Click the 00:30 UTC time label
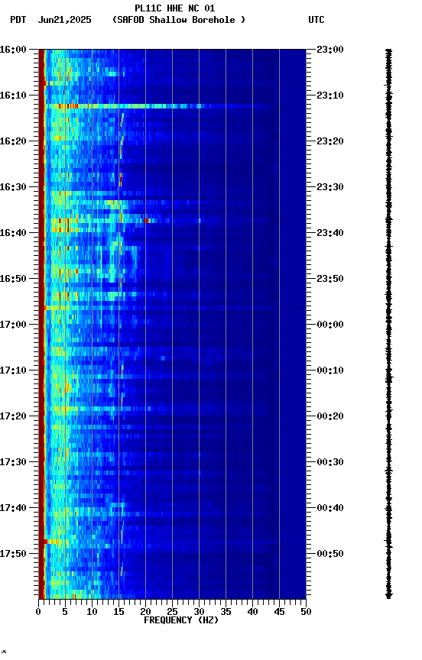Viewport: 422px width, 660px height. pos(330,462)
